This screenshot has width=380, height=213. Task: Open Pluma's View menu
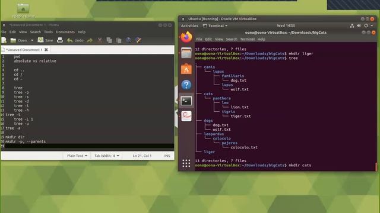click(x=23, y=32)
